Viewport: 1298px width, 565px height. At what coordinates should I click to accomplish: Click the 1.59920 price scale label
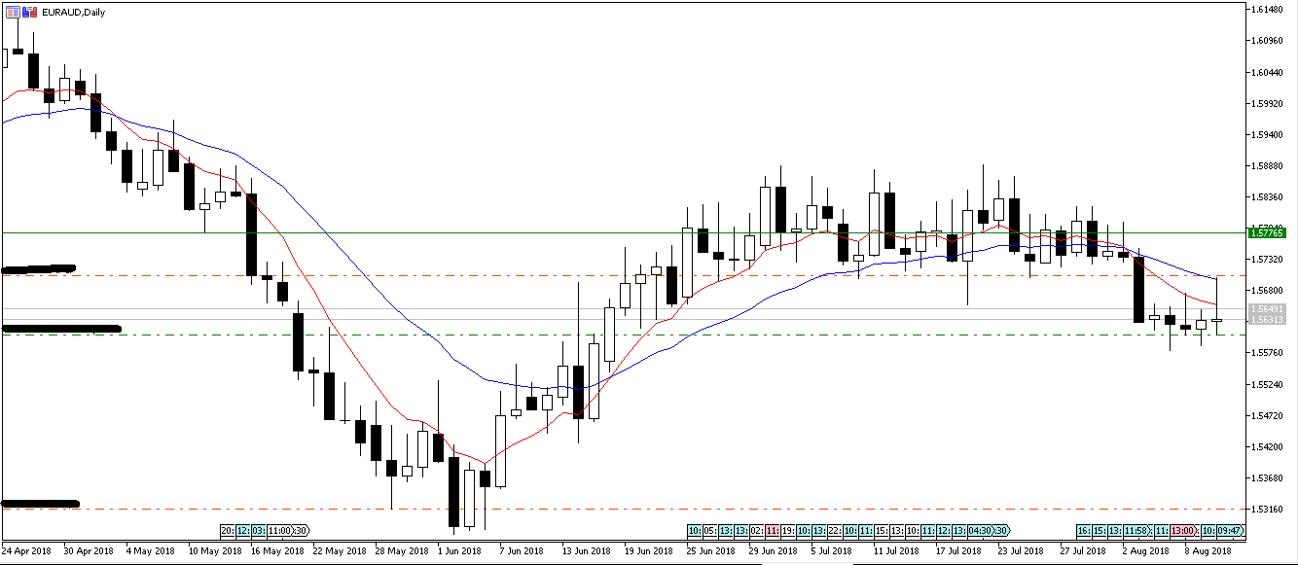1266,103
